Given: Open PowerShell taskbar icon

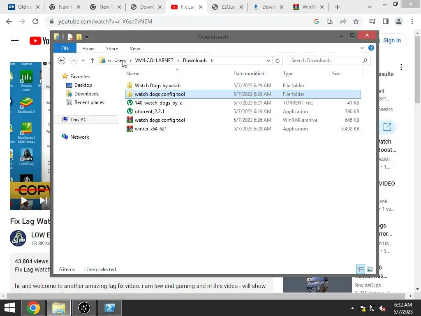Looking at the screenshot, I should point(109,308).
